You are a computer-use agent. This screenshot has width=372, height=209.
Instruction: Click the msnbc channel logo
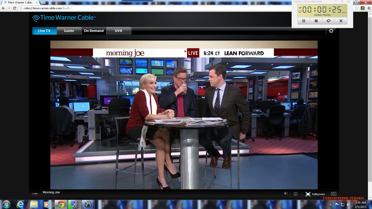[35, 194]
